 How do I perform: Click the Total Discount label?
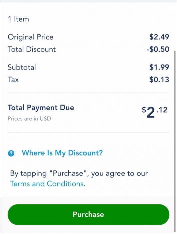32,49
